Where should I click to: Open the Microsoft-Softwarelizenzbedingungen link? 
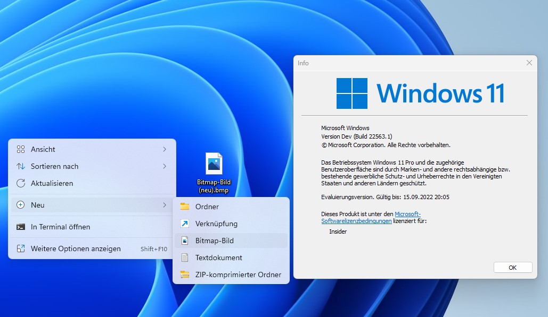click(x=356, y=221)
